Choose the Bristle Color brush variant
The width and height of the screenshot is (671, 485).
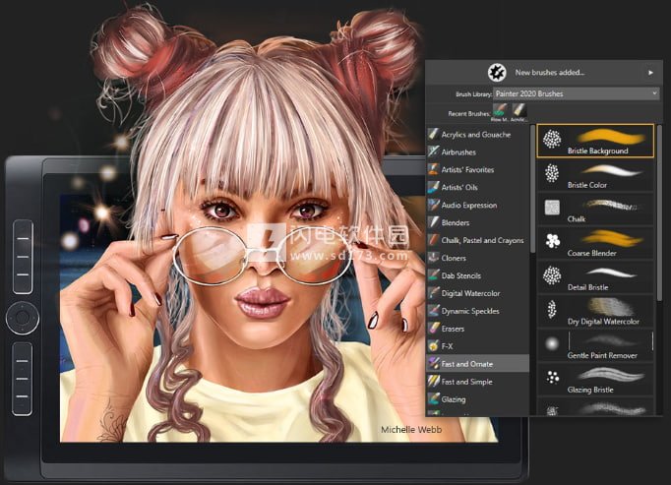pos(595,175)
